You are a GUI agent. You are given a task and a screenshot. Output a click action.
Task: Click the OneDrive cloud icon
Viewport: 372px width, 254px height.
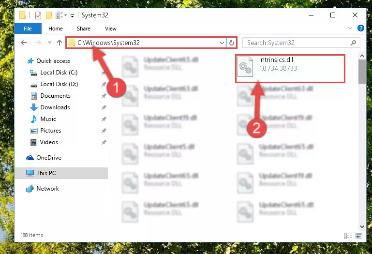[30, 158]
